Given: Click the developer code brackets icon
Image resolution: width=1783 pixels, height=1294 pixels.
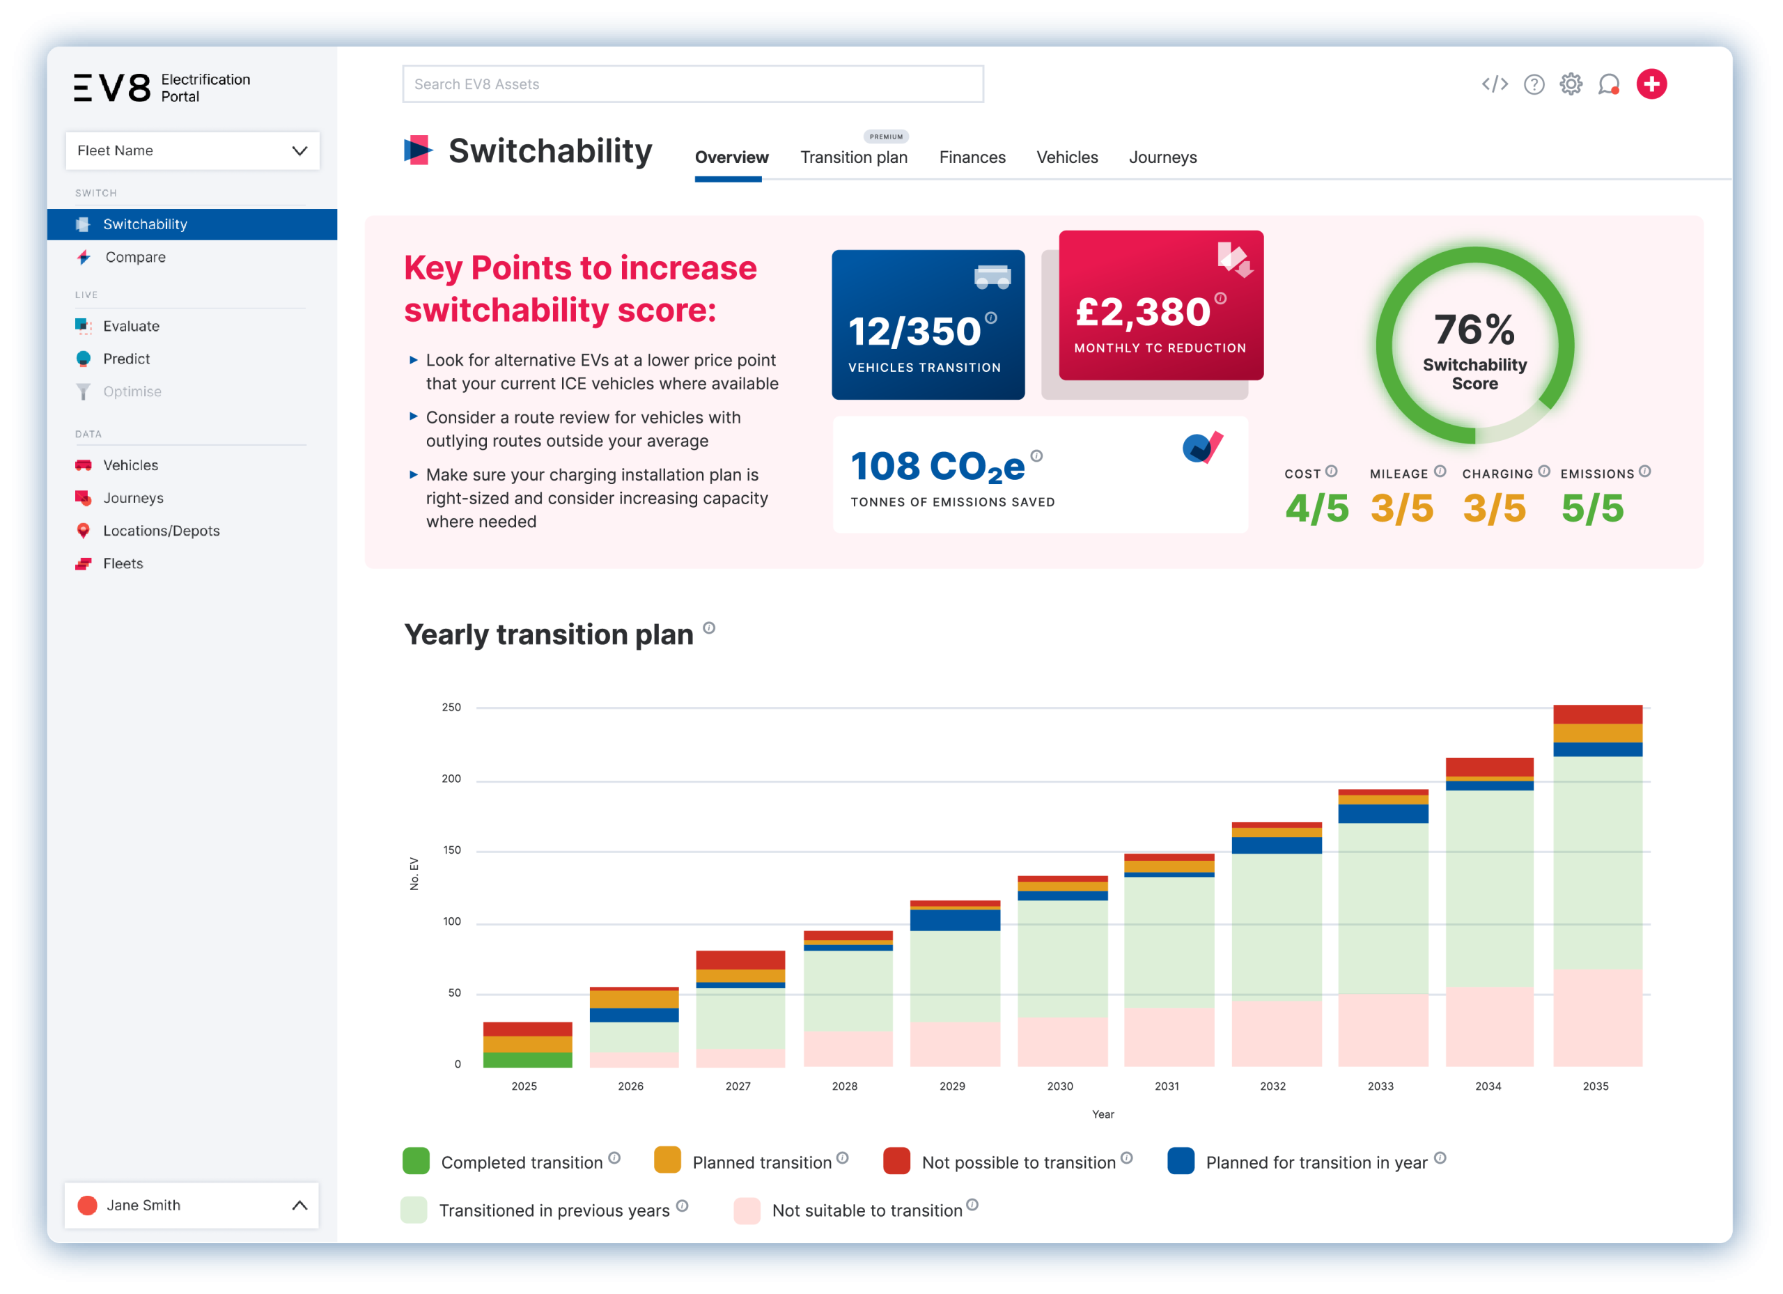Looking at the screenshot, I should [x=1495, y=84].
